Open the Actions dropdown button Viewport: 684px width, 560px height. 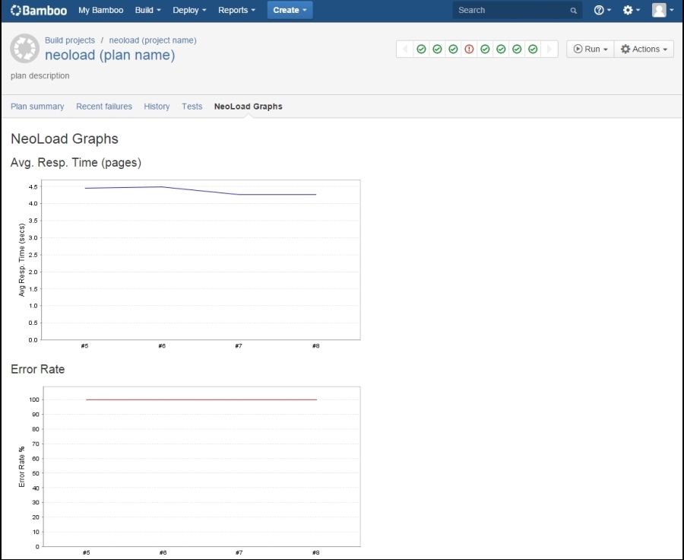(x=644, y=49)
